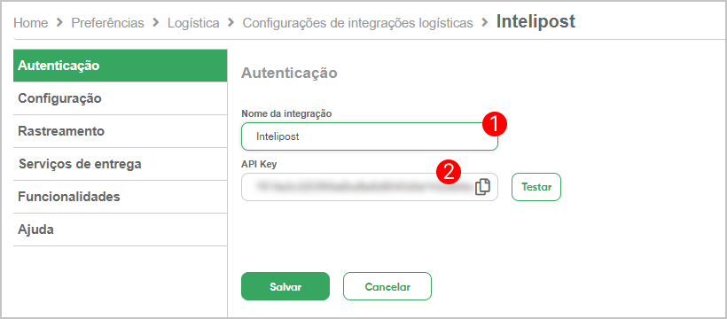Go to the Home breadcrumb
The image size is (727, 319).
(x=31, y=23)
